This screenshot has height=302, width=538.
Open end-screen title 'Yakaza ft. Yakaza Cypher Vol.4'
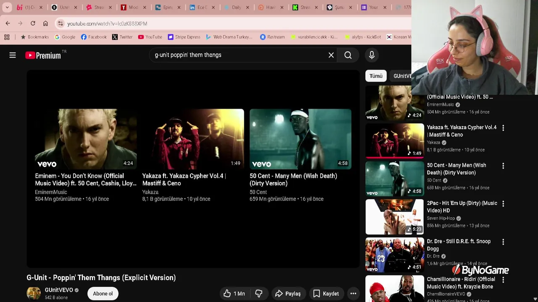(x=184, y=180)
